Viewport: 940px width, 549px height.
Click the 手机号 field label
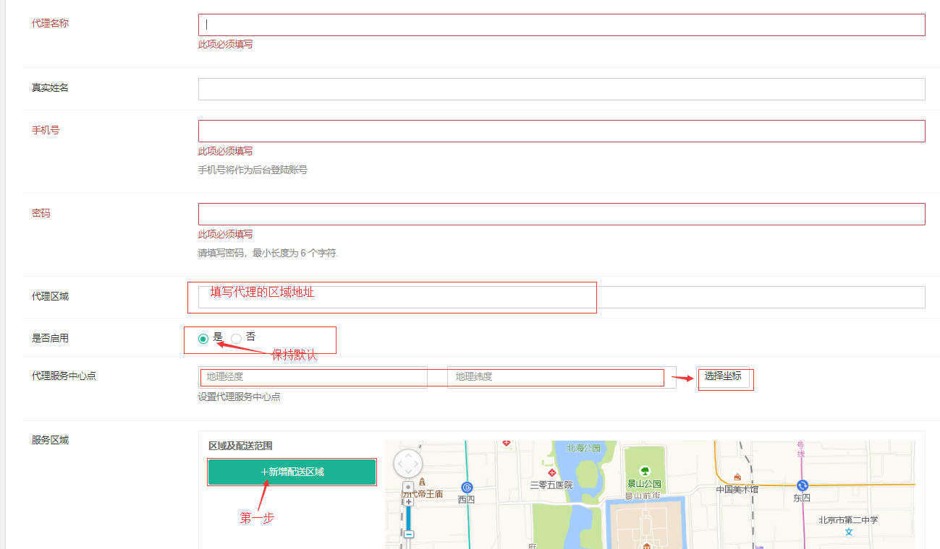[46, 130]
